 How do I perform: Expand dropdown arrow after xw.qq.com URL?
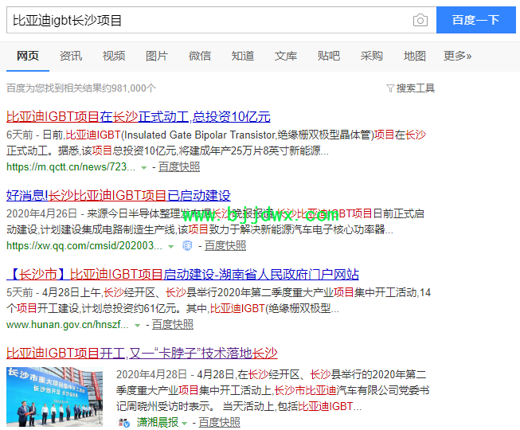(170, 247)
